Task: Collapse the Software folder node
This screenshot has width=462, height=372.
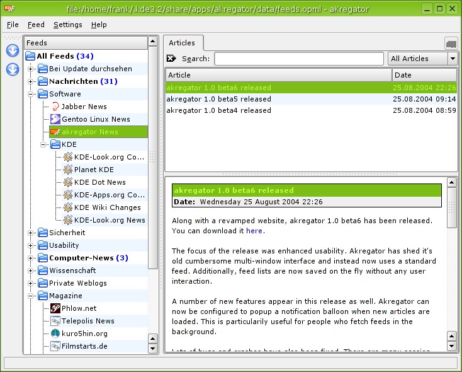Action: coord(30,94)
